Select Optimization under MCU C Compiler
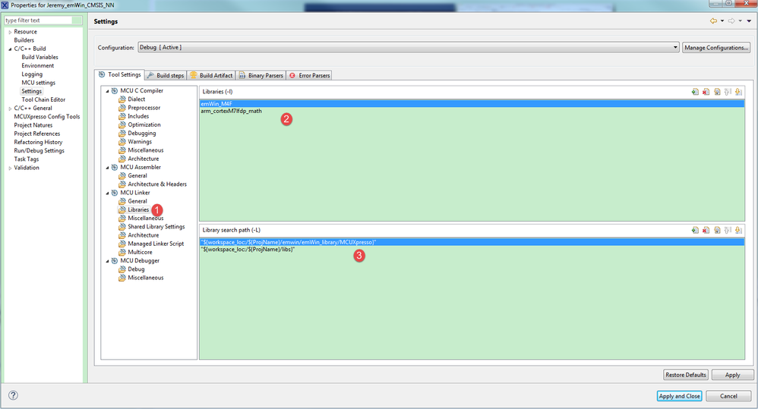This screenshot has width=758, height=409. [144, 124]
